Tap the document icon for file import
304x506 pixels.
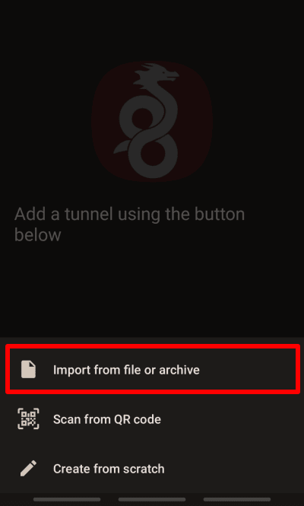28,370
